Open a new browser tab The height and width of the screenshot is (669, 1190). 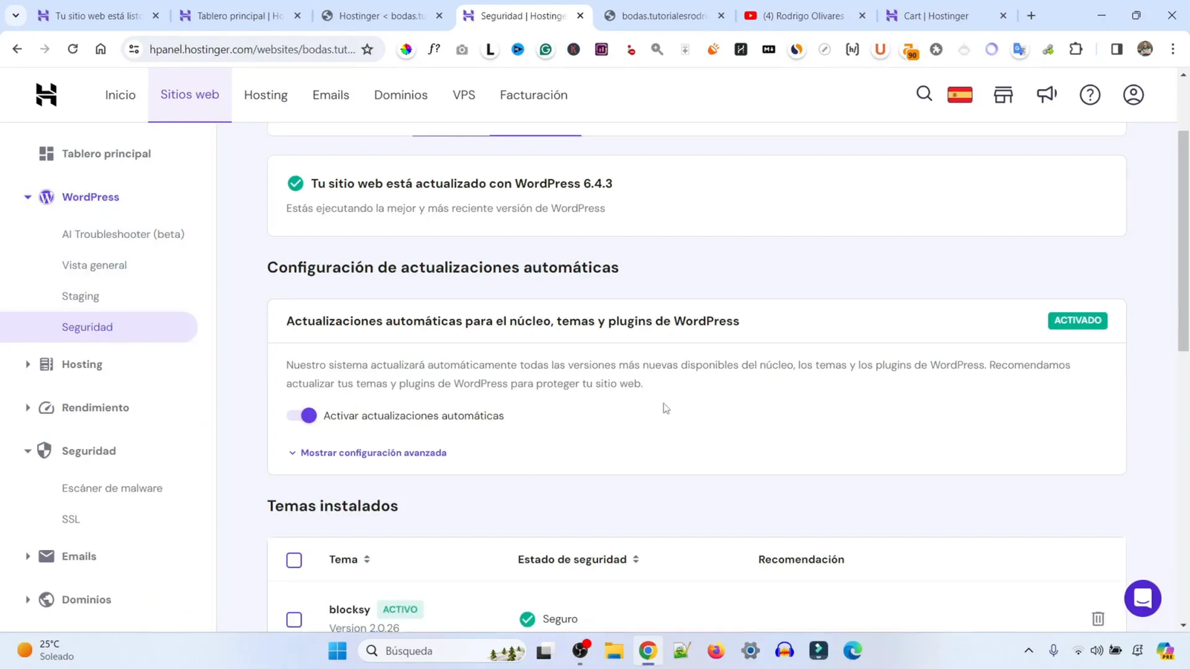1031,16
